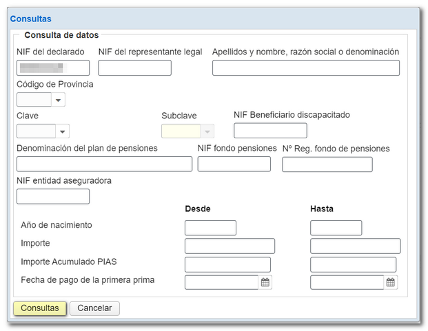Click the Fecha de pago Desde date field
The height and width of the screenshot is (331, 428).
(221, 282)
